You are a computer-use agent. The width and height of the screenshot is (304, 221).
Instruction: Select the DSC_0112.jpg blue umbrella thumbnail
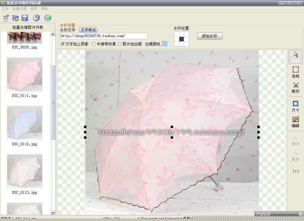pos(25,123)
